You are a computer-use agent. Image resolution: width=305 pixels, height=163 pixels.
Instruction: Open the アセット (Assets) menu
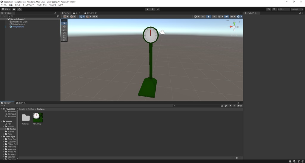(17, 5)
